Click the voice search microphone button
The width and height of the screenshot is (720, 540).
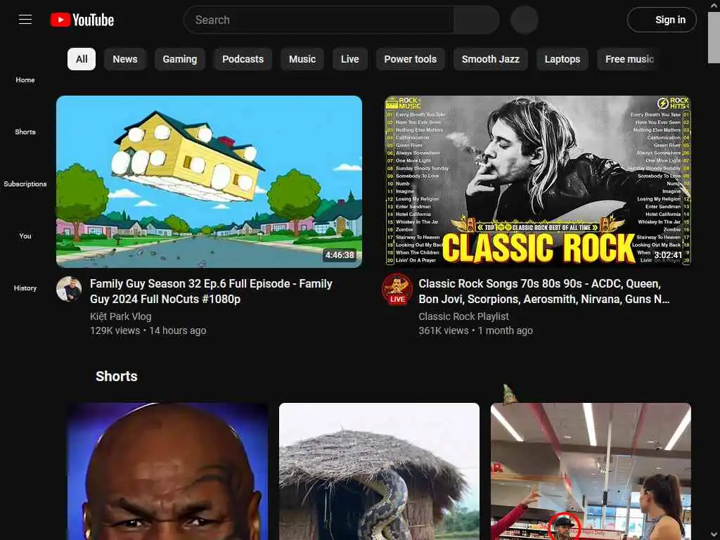tap(525, 20)
